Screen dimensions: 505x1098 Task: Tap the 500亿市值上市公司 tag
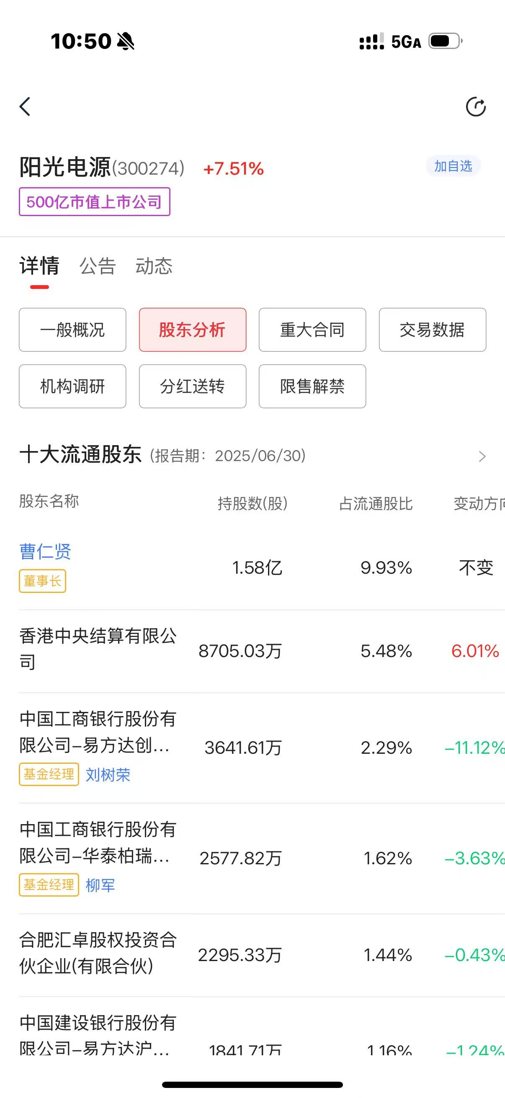pyautogui.click(x=95, y=201)
